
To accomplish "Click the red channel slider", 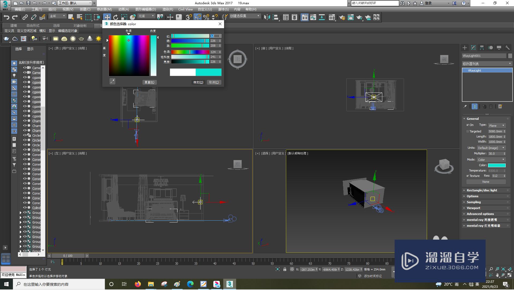I will 190,36.
